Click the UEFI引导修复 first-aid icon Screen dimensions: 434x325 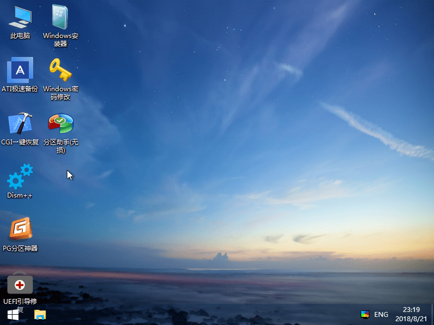point(20,284)
